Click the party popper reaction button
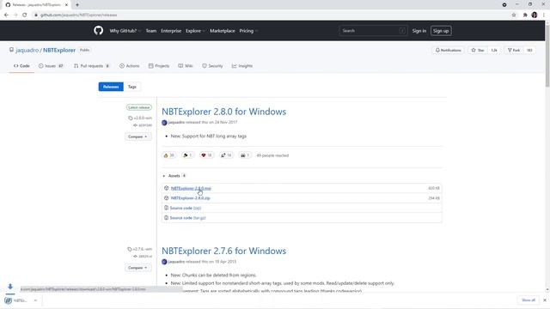The image size is (550, 309). point(187,155)
